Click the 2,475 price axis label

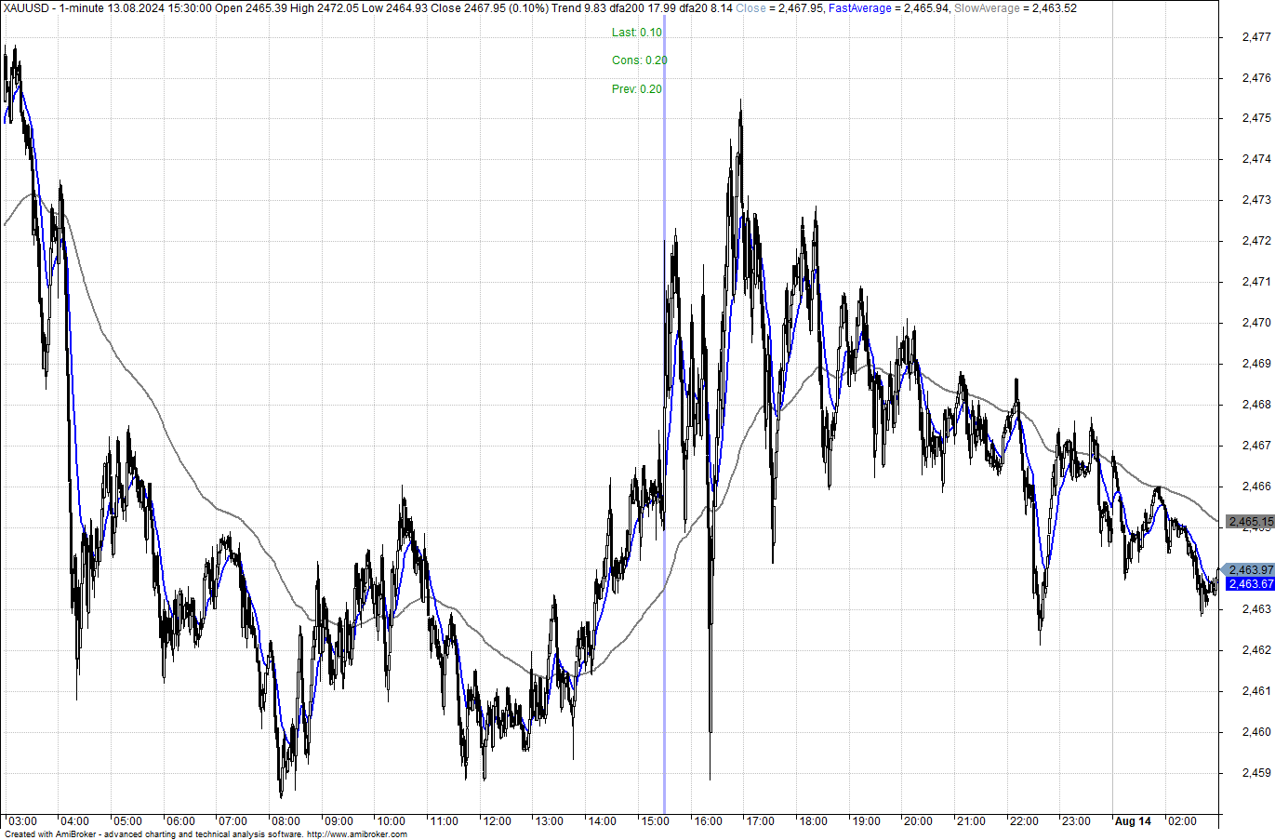click(1256, 118)
